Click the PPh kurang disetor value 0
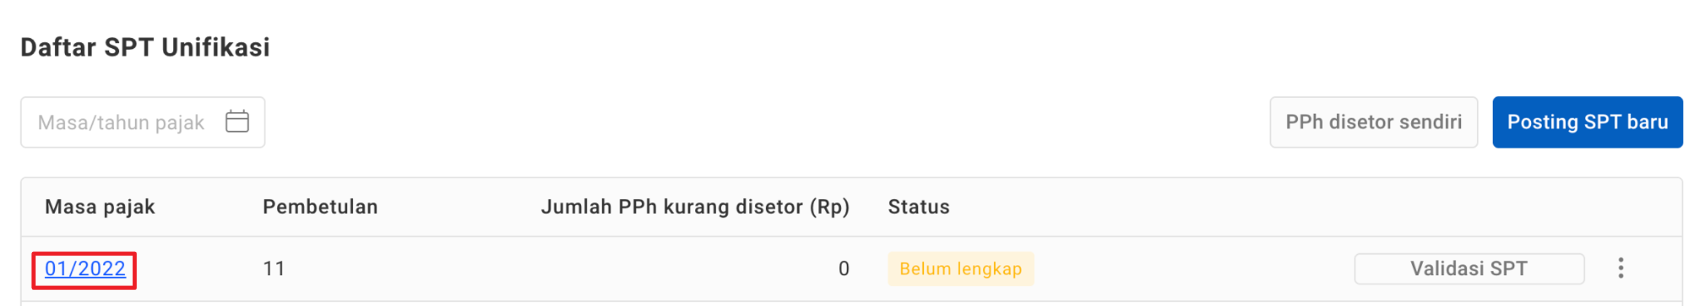 (x=844, y=269)
